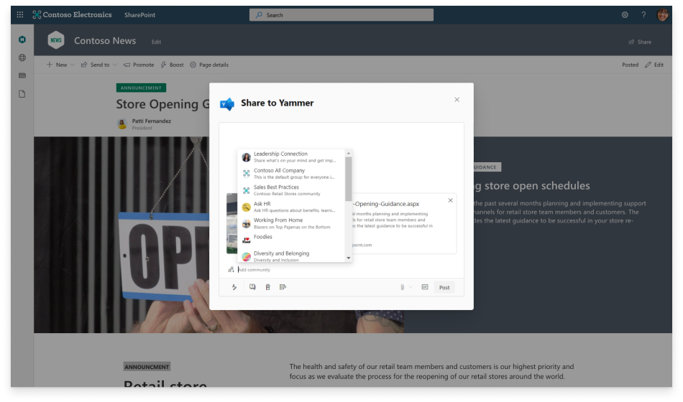Open the Contoso News site title

tap(105, 40)
